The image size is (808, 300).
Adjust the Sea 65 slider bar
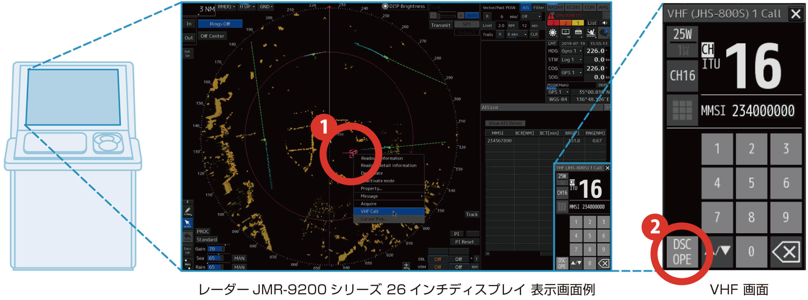click(216, 258)
